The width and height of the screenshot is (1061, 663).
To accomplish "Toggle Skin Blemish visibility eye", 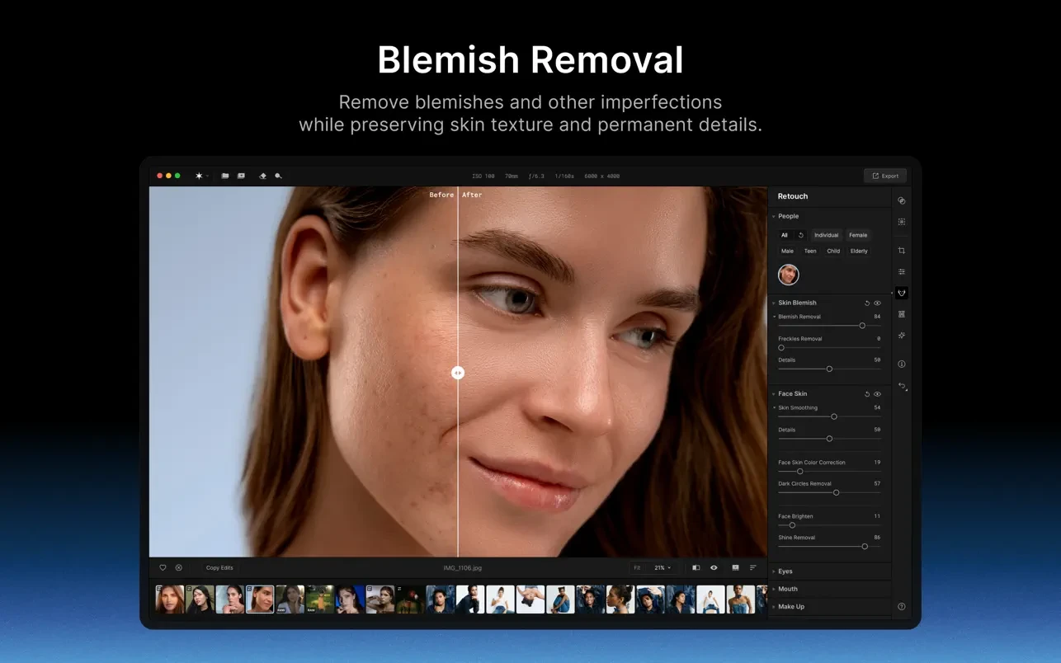I will click(x=877, y=303).
